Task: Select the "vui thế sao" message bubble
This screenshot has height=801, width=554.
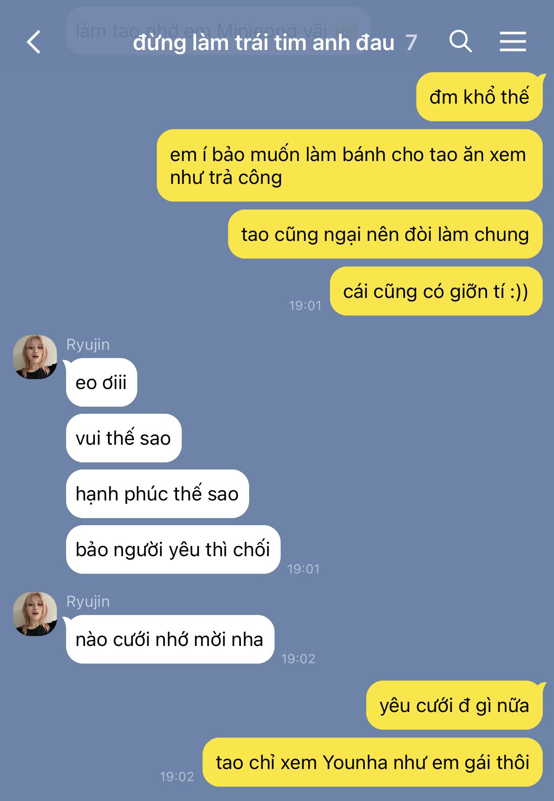Action: coord(123,438)
